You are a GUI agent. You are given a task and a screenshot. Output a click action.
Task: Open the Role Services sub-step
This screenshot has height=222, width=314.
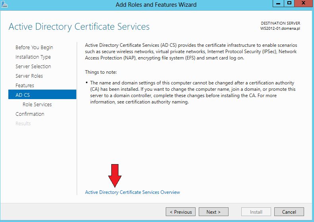click(x=37, y=105)
